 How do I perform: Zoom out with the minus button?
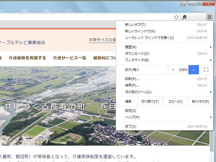(x=173, y=70)
